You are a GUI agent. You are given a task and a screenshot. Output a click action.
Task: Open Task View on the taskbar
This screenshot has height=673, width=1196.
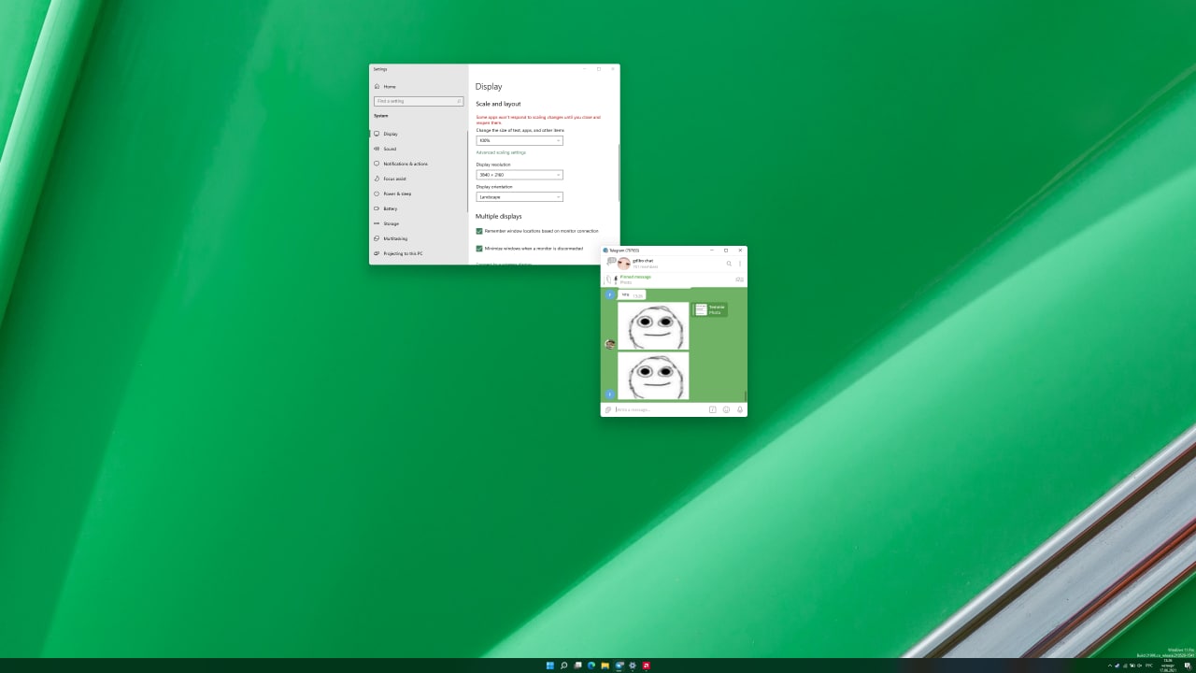577,666
